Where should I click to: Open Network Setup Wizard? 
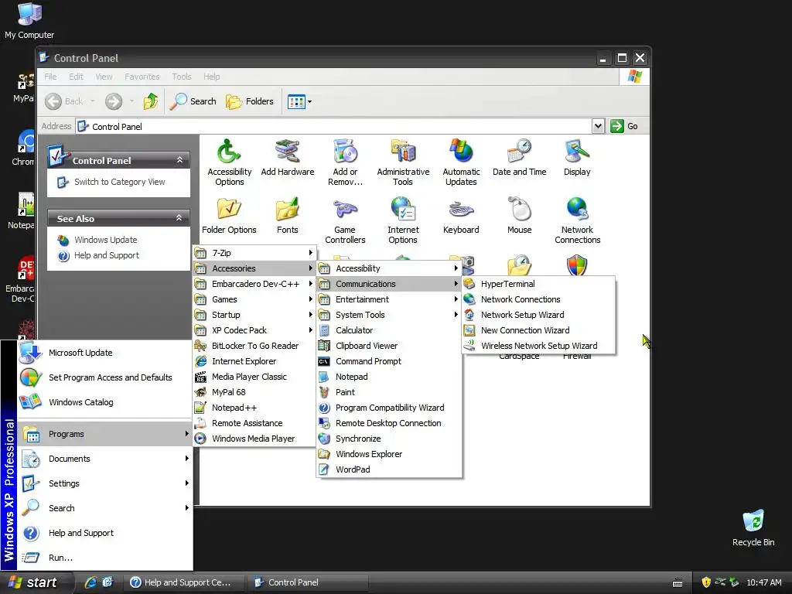(538, 315)
